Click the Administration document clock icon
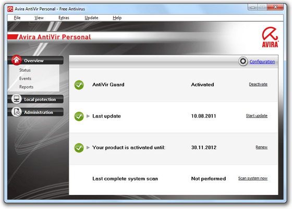 click(x=16, y=112)
